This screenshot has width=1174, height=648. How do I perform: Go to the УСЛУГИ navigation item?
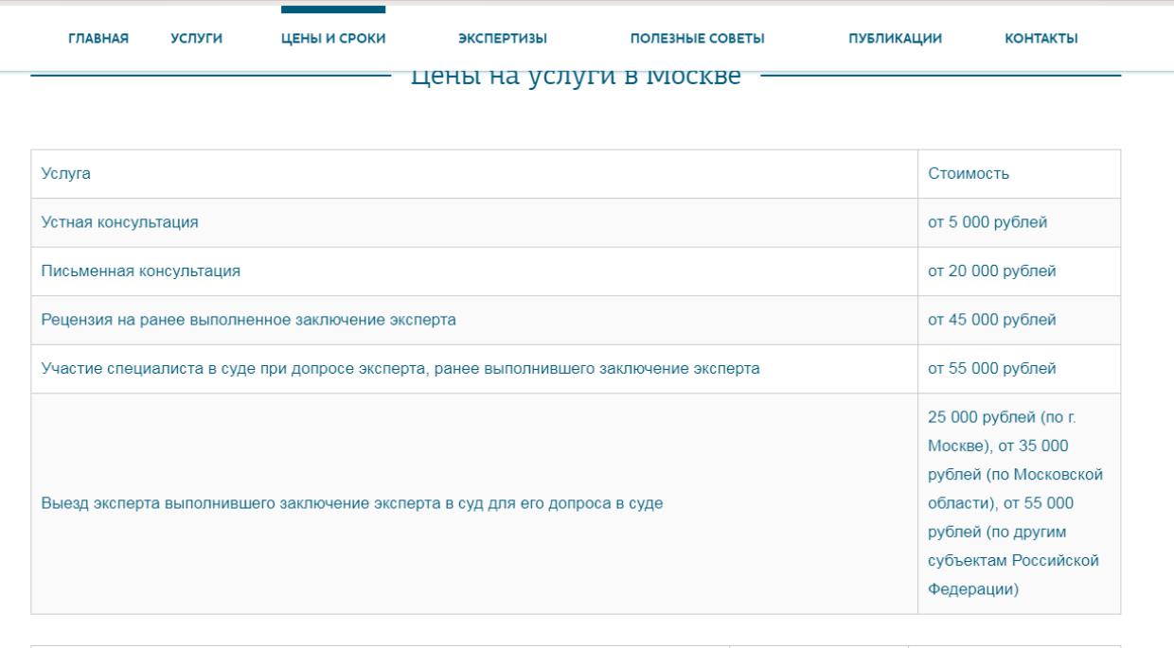click(x=196, y=38)
